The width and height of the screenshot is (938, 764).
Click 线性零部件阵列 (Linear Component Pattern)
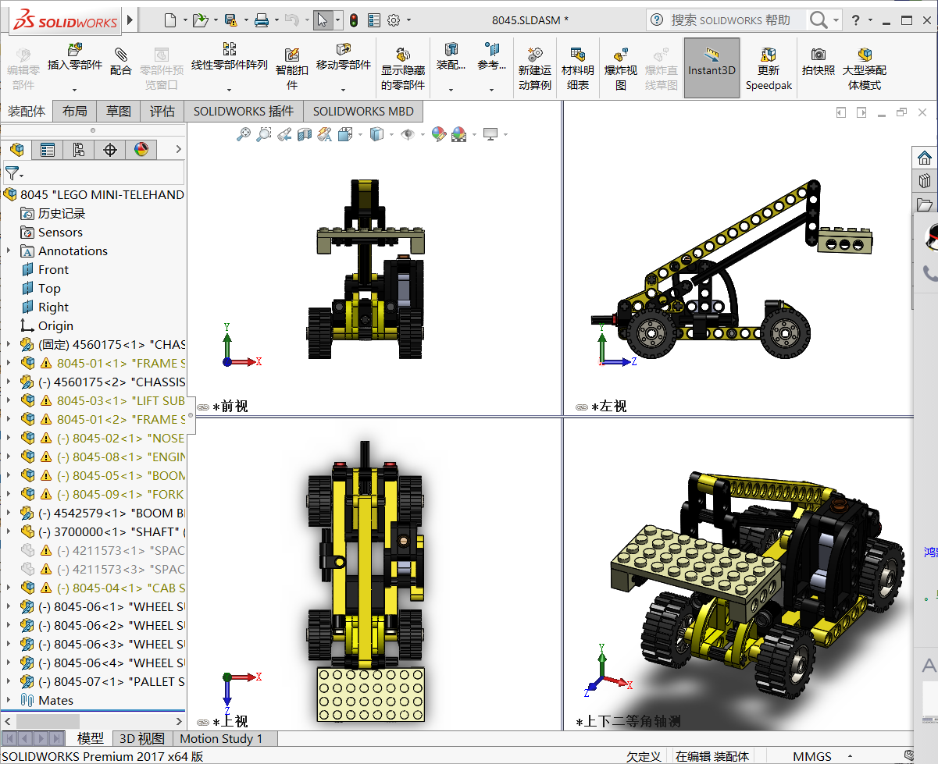coord(230,58)
